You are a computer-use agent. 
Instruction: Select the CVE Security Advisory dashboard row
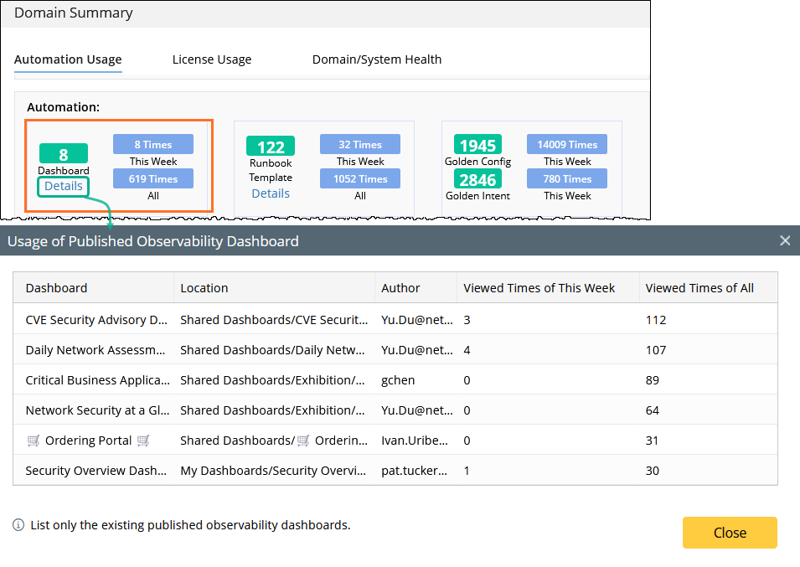tap(96, 319)
